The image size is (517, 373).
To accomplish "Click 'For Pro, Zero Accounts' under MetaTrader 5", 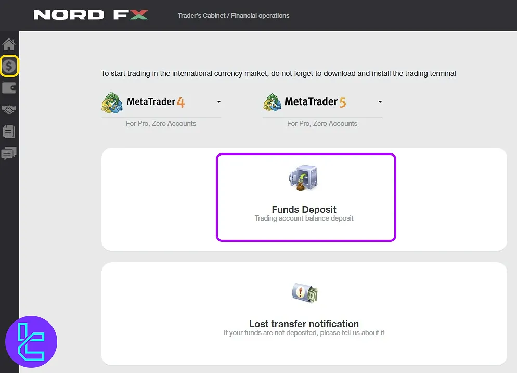I will coord(322,123).
